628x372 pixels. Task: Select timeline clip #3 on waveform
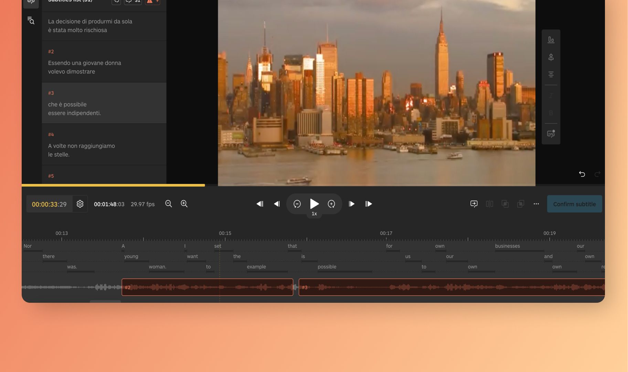pyautogui.click(x=451, y=287)
